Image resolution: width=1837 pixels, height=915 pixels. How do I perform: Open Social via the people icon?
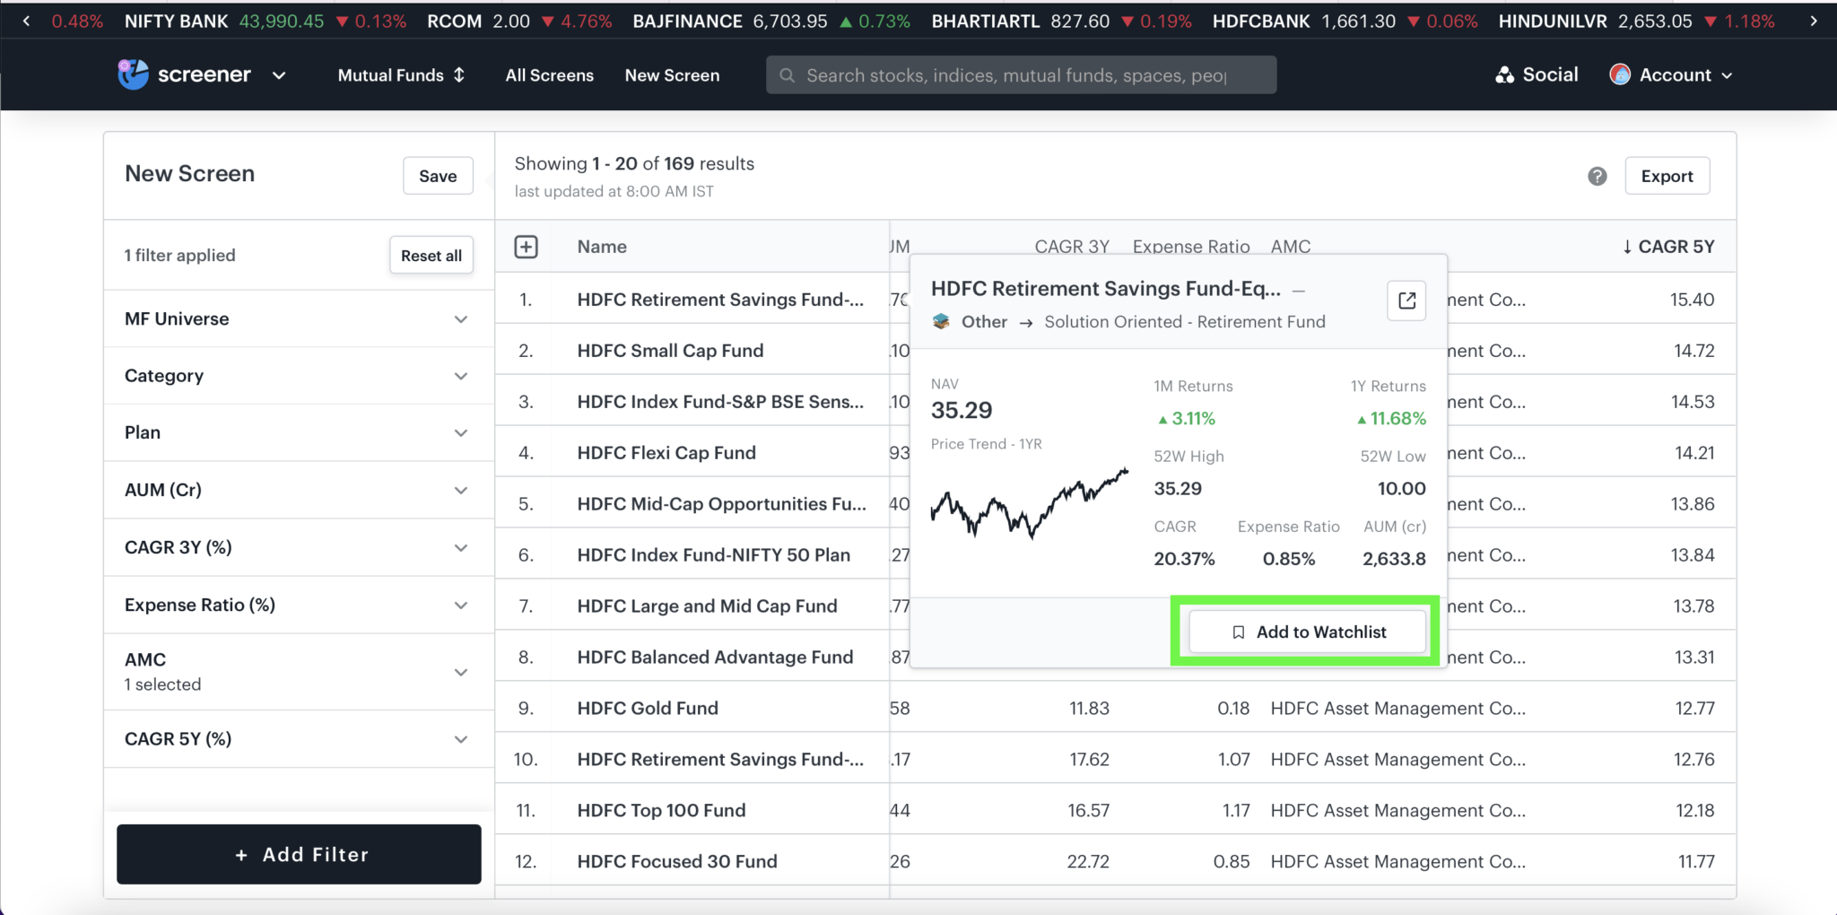(x=1506, y=74)
